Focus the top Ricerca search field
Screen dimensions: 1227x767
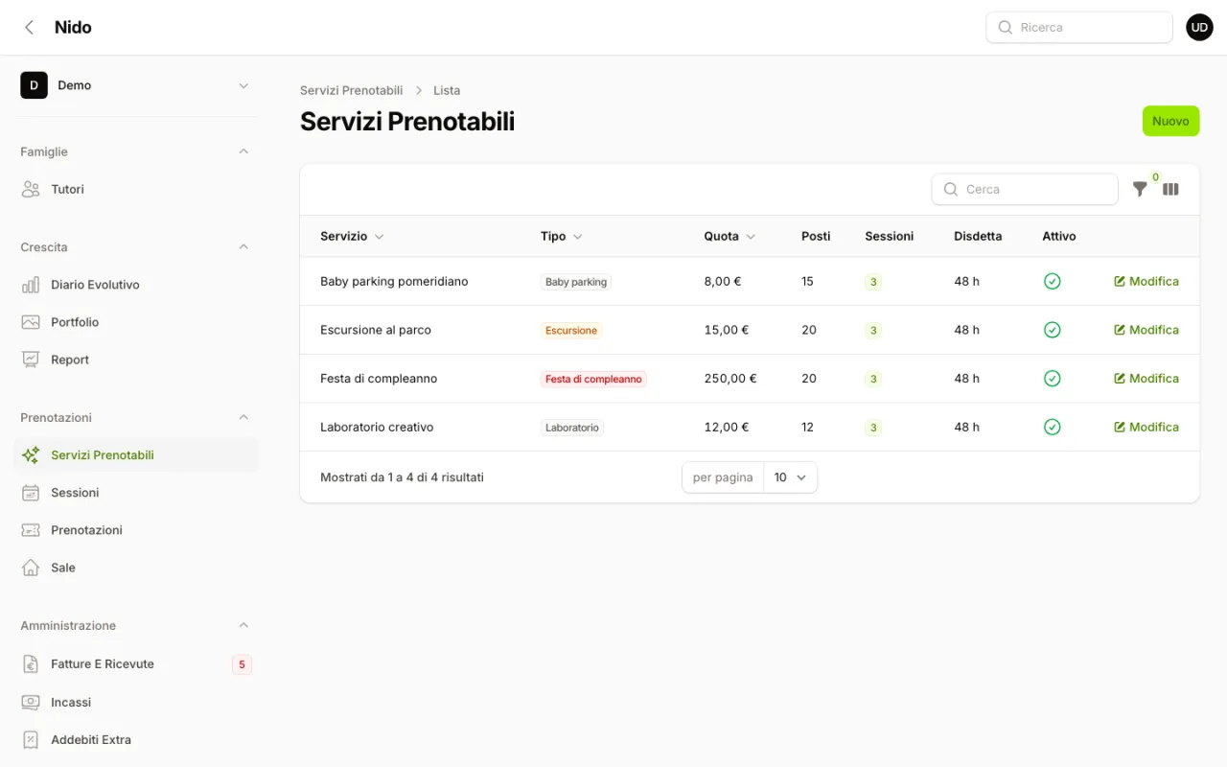click(x=1079, y=28)
